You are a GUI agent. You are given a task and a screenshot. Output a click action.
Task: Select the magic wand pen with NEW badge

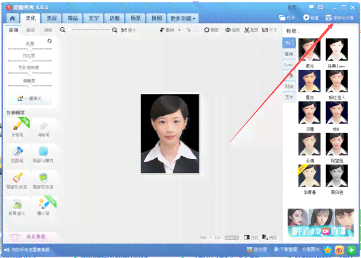(44, 207)
